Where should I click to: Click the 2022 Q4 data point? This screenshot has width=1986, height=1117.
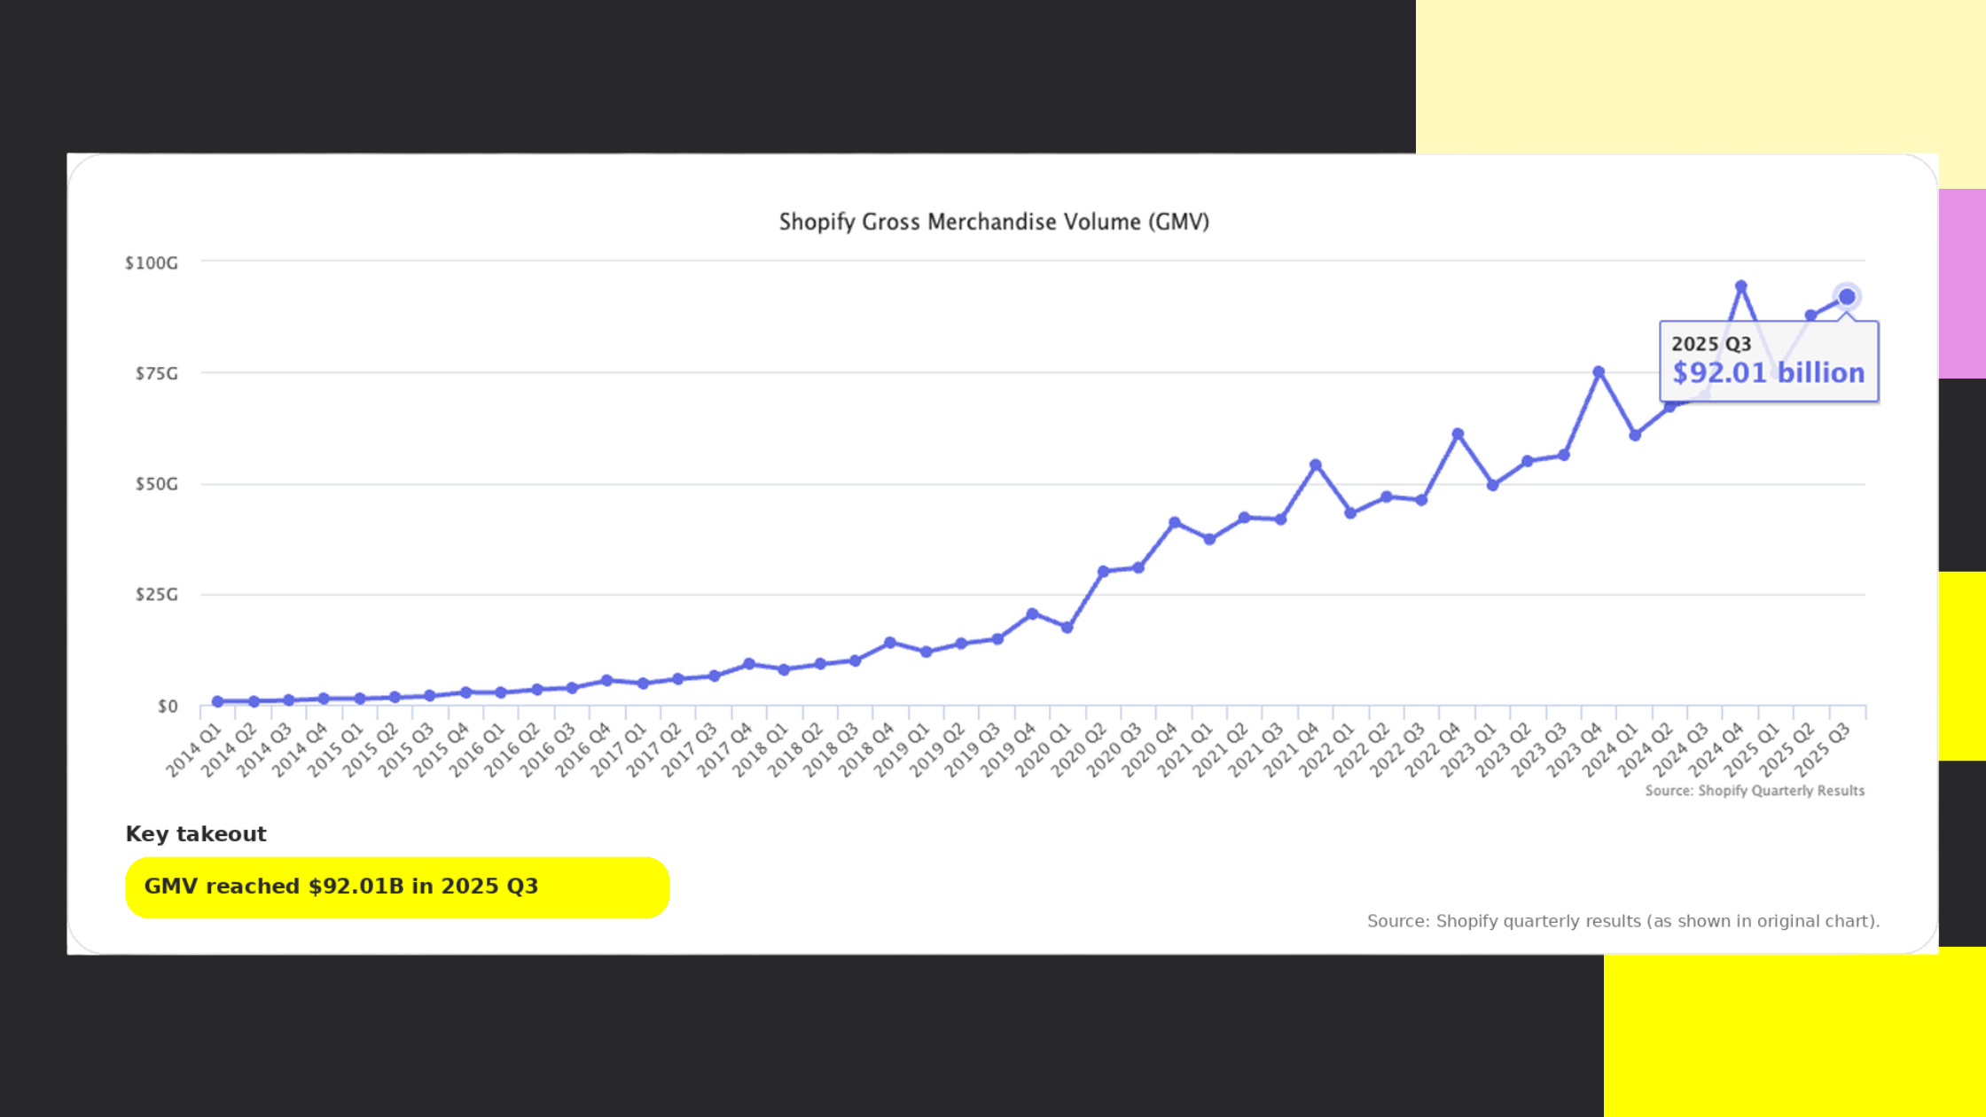pos(1458,434)
